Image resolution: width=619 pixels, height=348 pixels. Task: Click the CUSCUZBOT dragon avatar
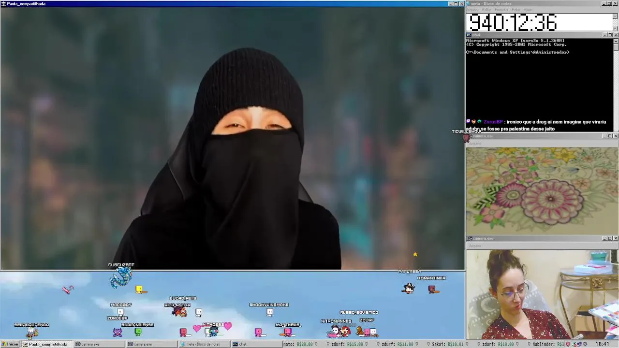(120, 277)
